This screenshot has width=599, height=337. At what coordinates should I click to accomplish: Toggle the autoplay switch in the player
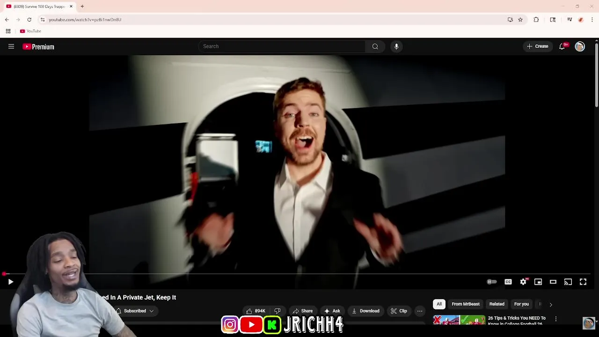pyautogui.click(x=492, y=282)
